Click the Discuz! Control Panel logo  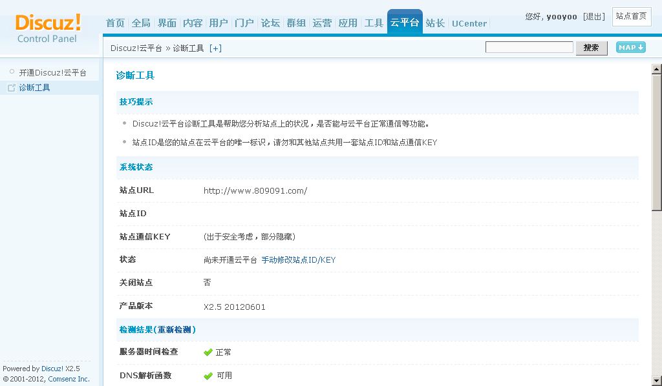pos(48,28)
